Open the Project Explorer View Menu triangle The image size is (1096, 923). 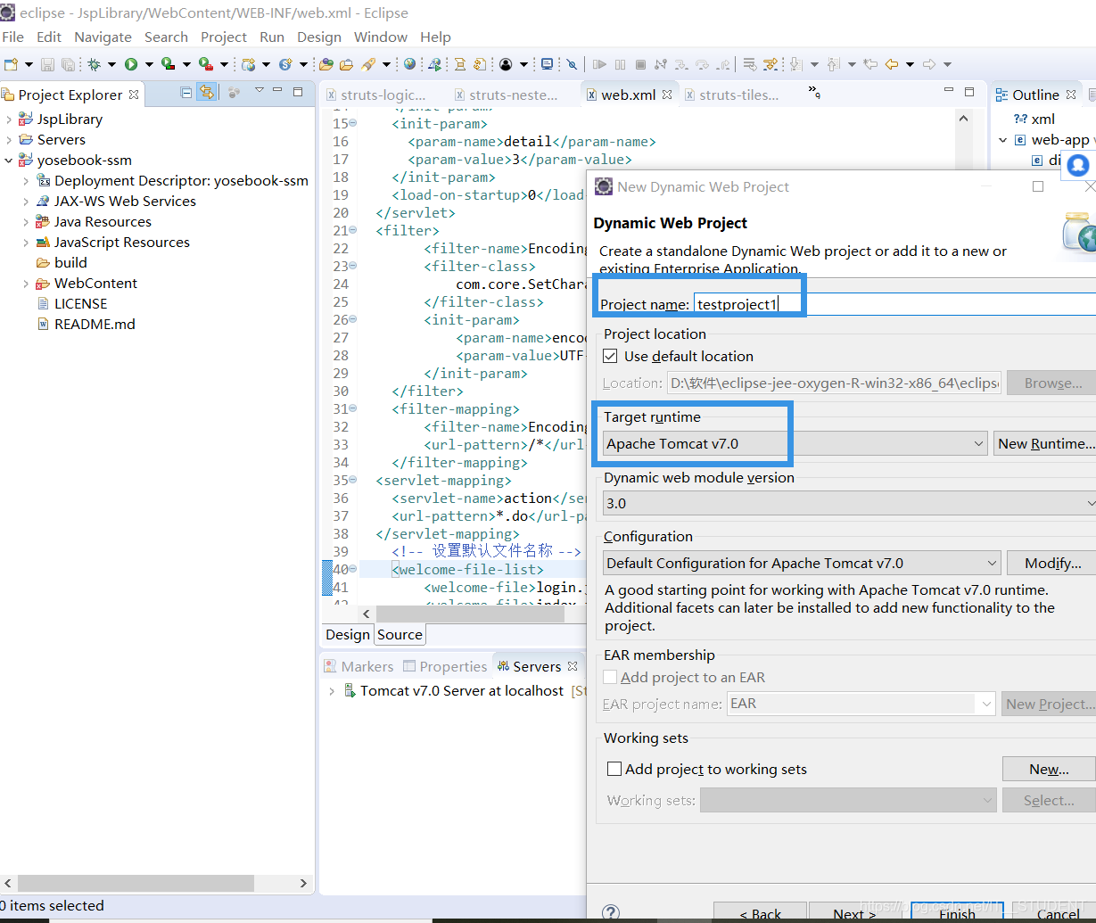click(260, 90)
